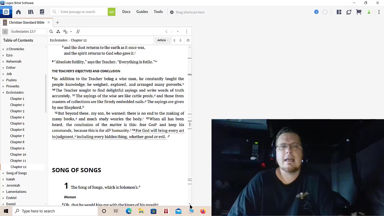Expand the Nehemiah tree node
The image size is (384, 216).
click(x=3, y=61)
